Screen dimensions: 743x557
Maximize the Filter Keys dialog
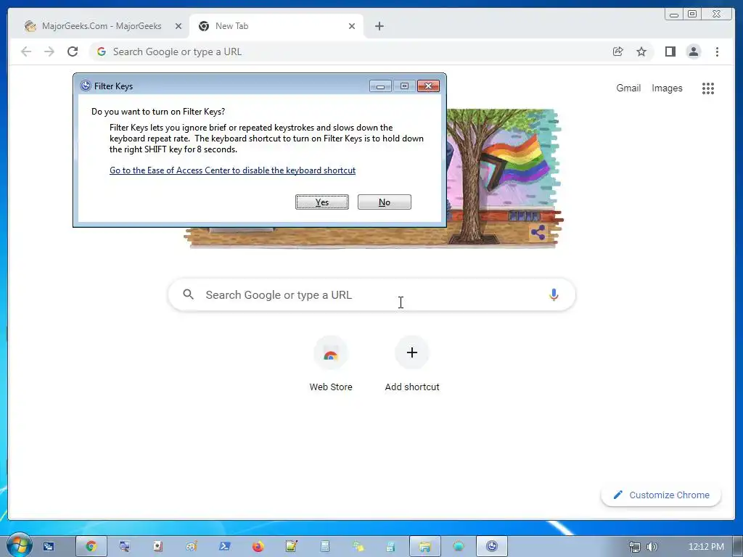404,86
